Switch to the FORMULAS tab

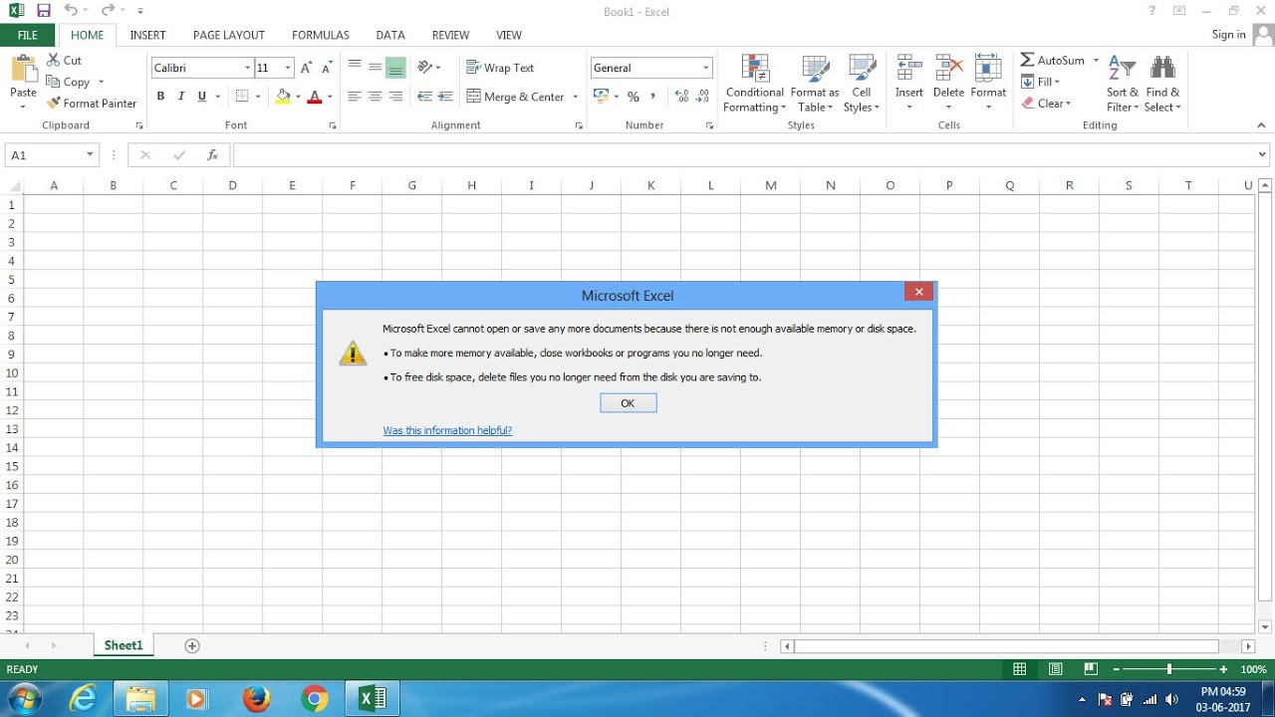click(x=321, y=35)
